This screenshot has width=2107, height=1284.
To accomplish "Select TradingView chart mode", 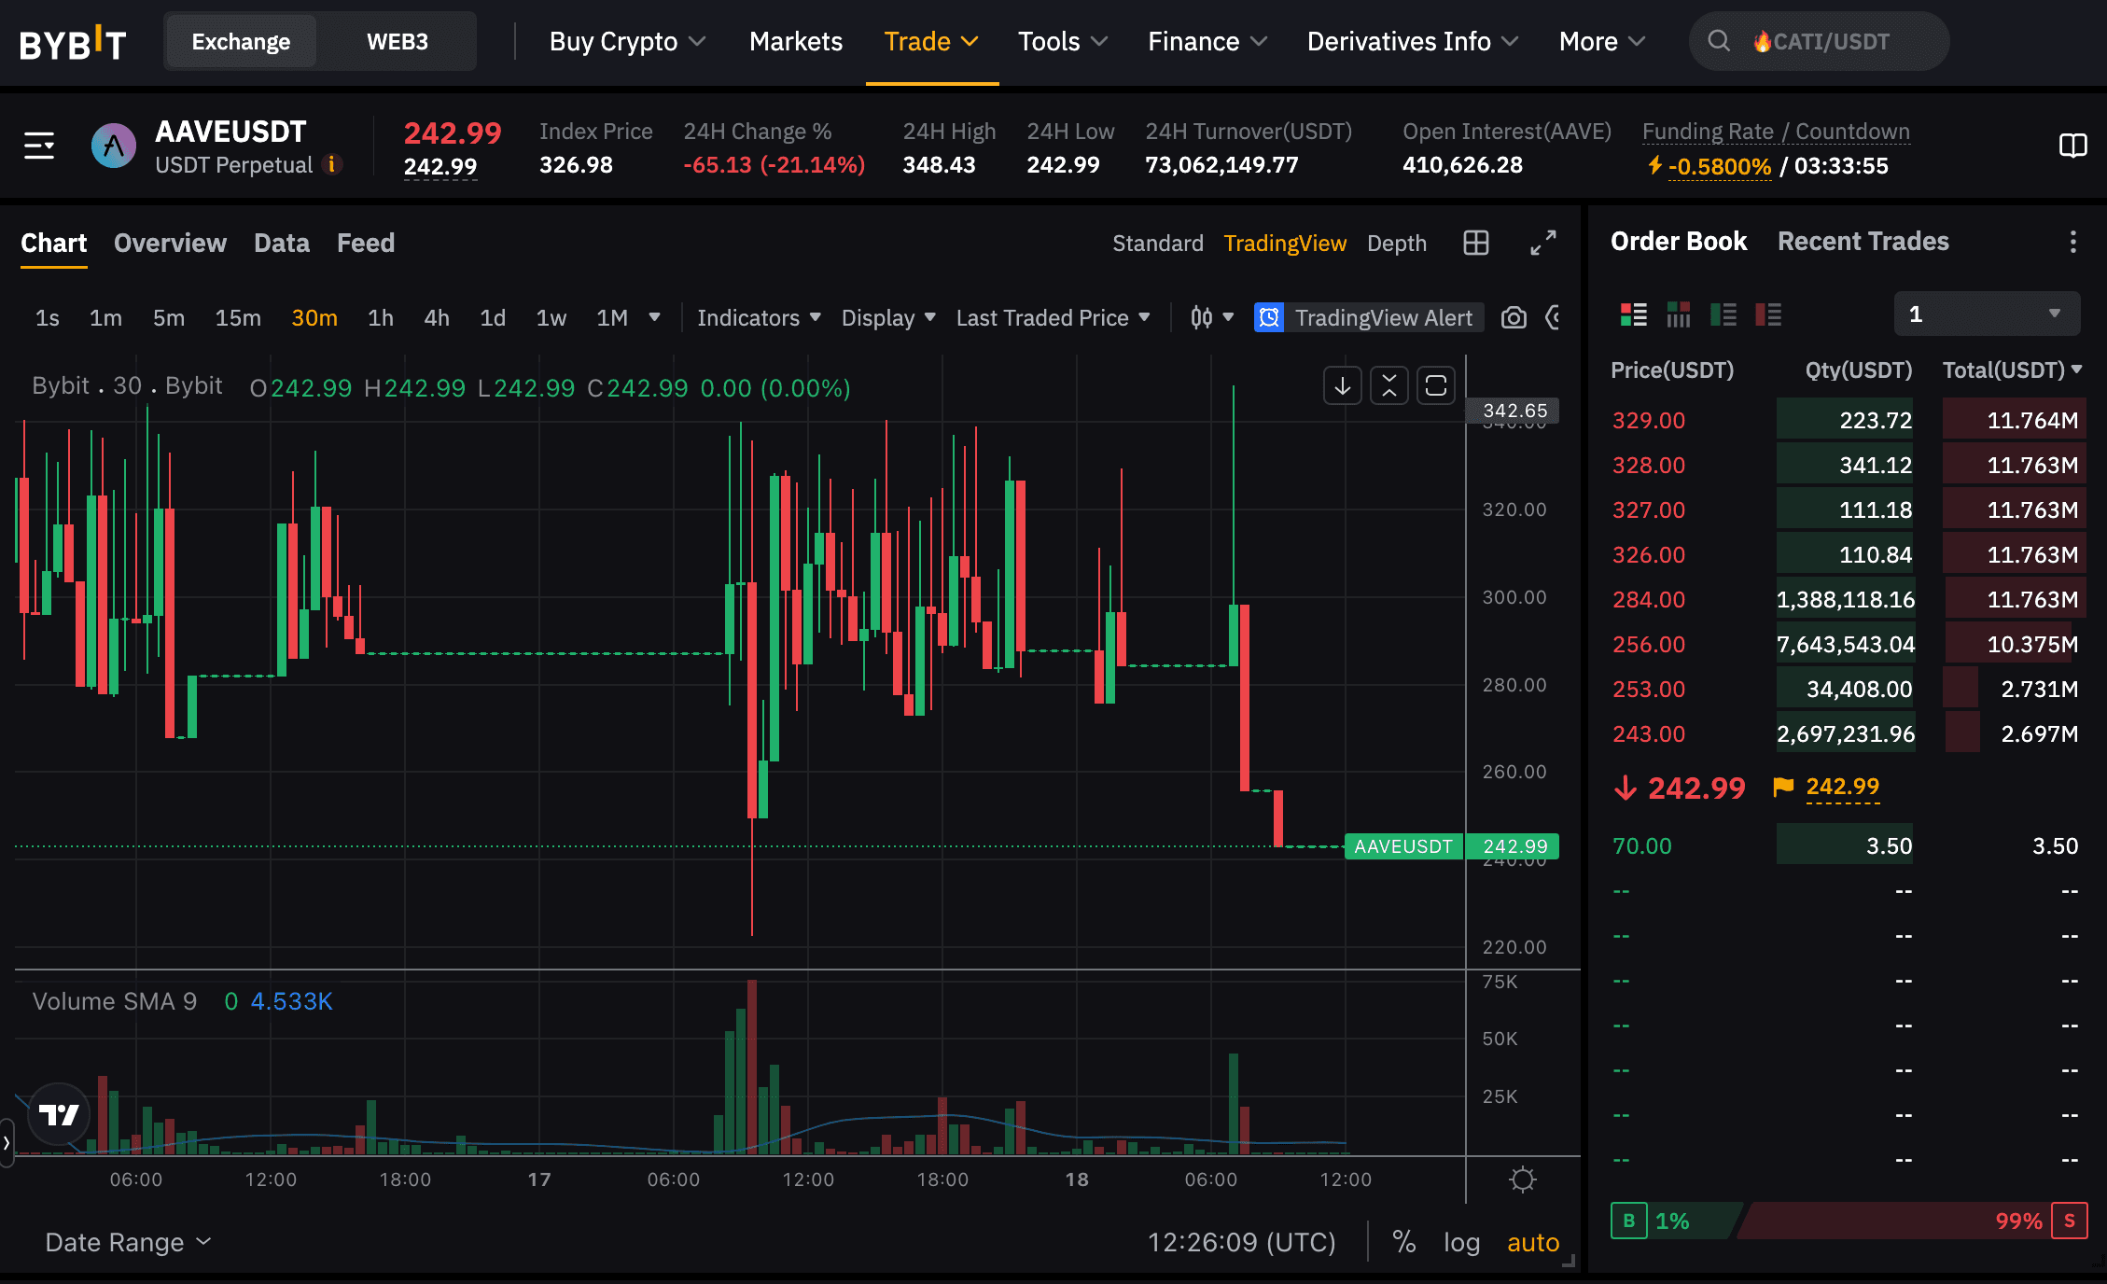I will click(1285, 243).
